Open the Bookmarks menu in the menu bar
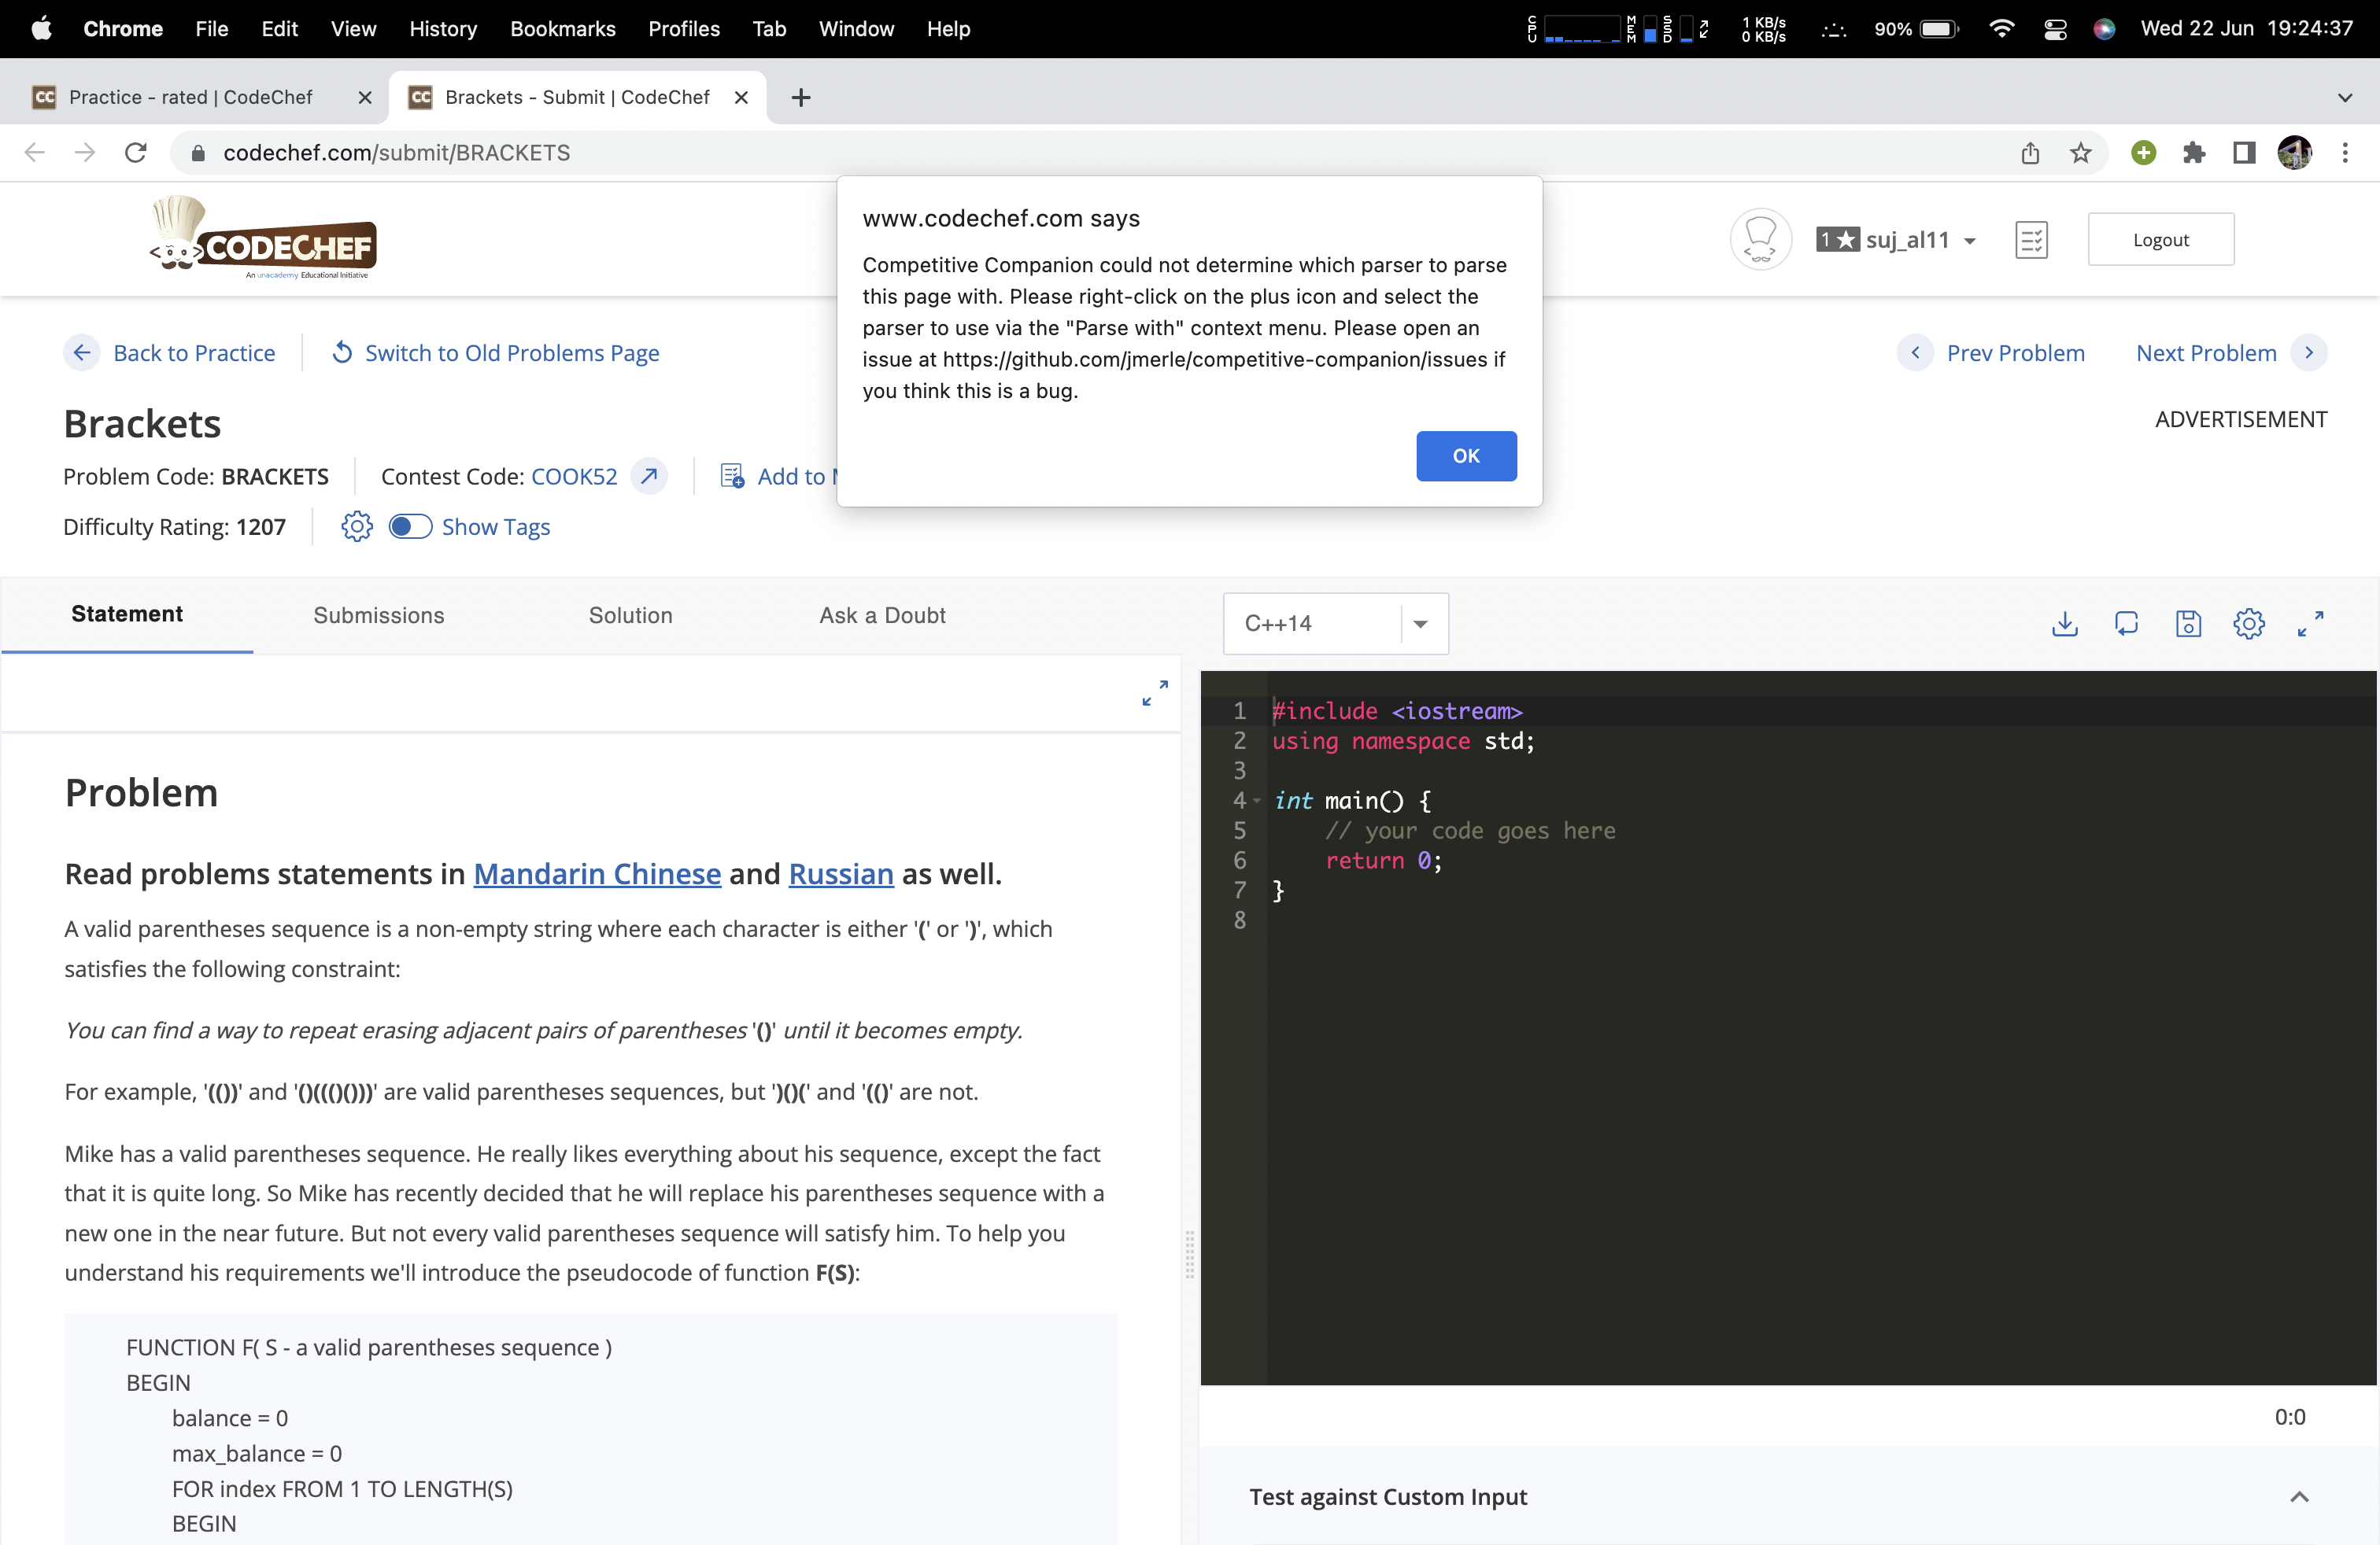This screenshot has height=1545, width=2380. tap(563, 29)
